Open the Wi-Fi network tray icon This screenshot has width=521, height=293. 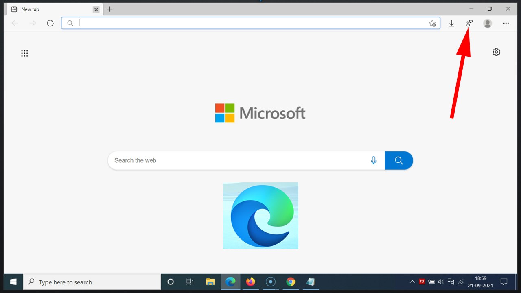[x=461, y=282]
